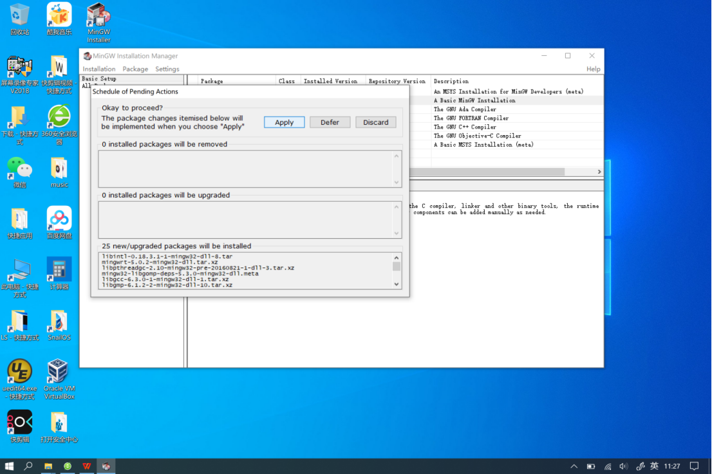Open the screen recorder V2018 desktop icon
This screenshot has height=474, width=712.
[x=19, y=75]
